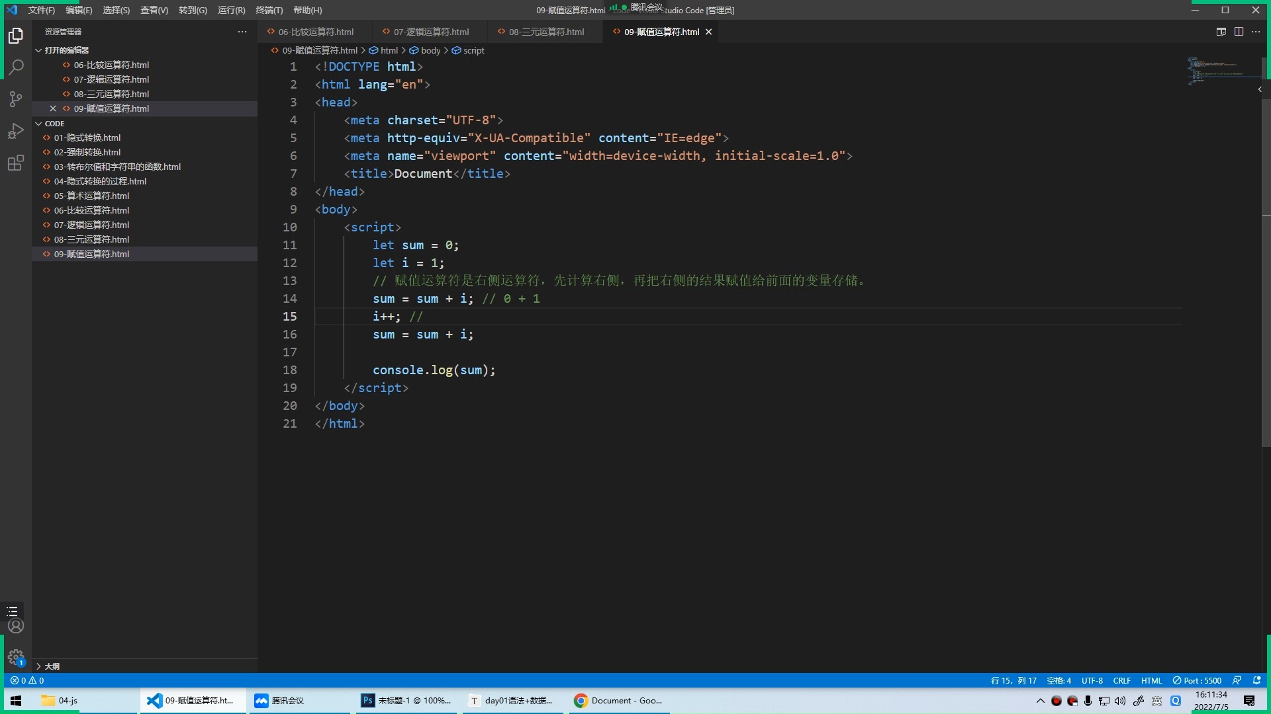Click 行 15, 列 17 go-to-line indicator
The image size is (1271, 714).
[x=1013, y=680]
